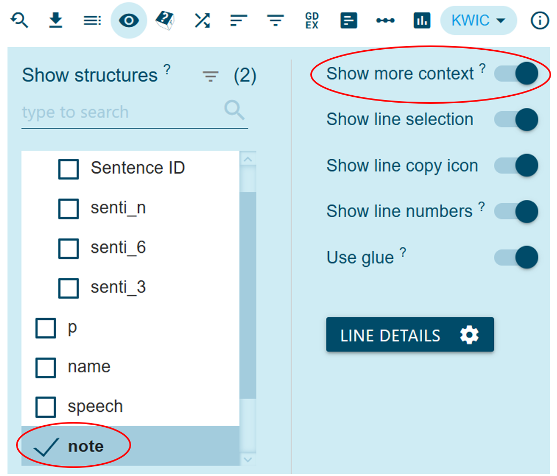This screenshot has height=476, width=557.
Task: Click the type to search field
Action: [x=120, y=112]
